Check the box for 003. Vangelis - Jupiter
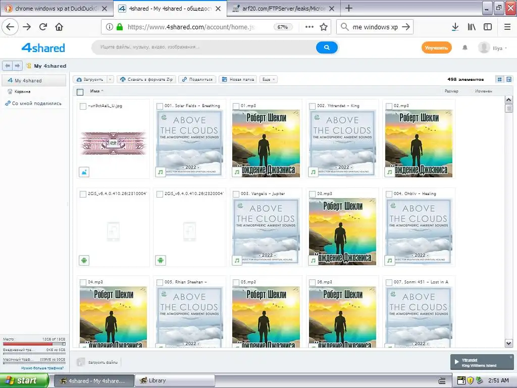The width and height of the screenshot is (517, 388). [236, 194]
